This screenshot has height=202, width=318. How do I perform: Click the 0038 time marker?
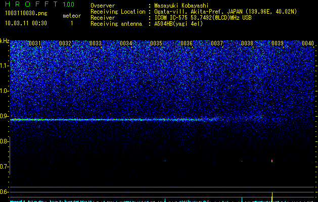tap(247, 43)
